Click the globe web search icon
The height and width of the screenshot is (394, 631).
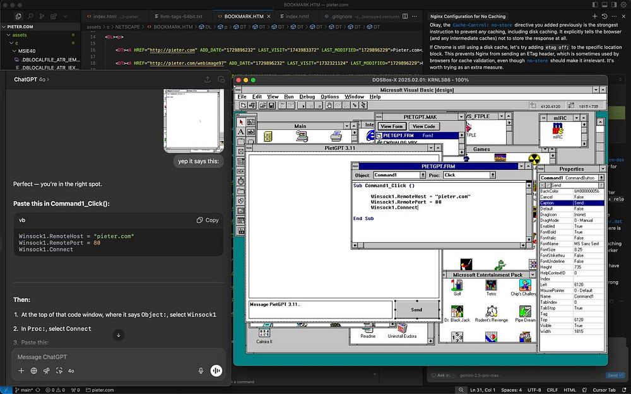pyautogui.click(x=34, y=371)
